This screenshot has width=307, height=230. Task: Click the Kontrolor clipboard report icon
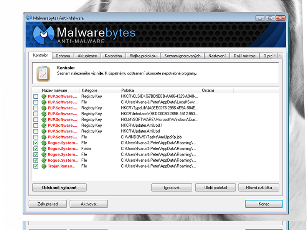click(x=43, y=73)
